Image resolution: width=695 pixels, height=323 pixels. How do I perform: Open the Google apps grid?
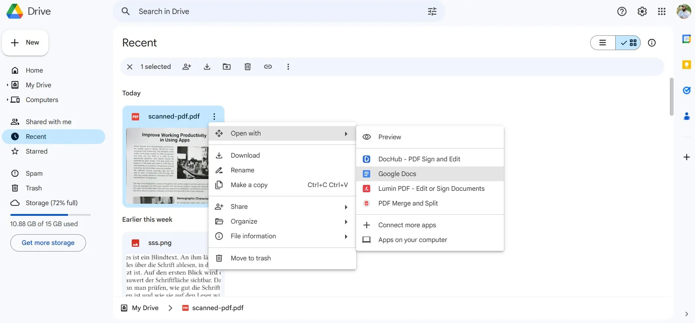[662, 11]
